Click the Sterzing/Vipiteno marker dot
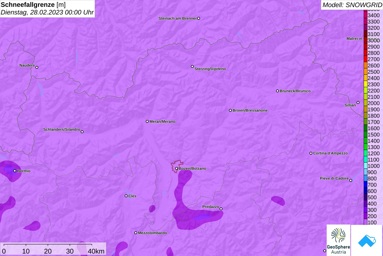This screenshot has width=383, height=256. [192, 66]
